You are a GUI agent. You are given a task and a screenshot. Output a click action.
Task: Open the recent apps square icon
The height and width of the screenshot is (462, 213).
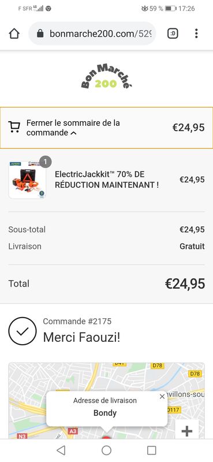click(151, 450)
